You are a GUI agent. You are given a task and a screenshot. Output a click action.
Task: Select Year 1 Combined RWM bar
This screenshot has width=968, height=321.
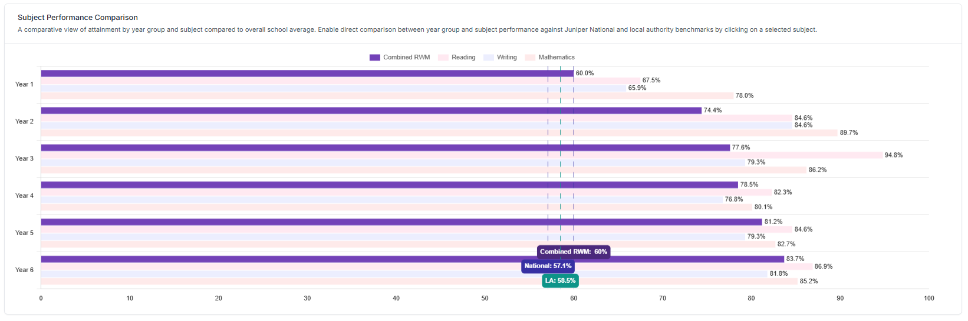point(307,73)
